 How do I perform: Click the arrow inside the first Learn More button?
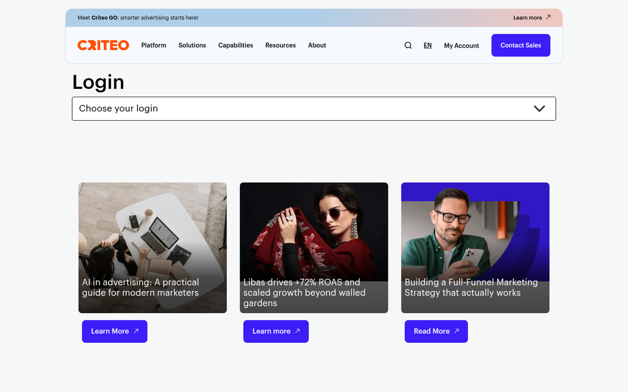[x=136, y=331]
